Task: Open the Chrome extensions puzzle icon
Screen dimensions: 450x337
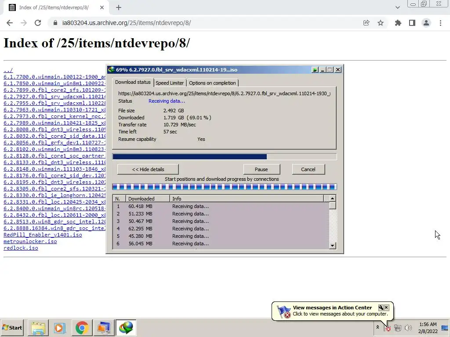Action: pos(398,23)
